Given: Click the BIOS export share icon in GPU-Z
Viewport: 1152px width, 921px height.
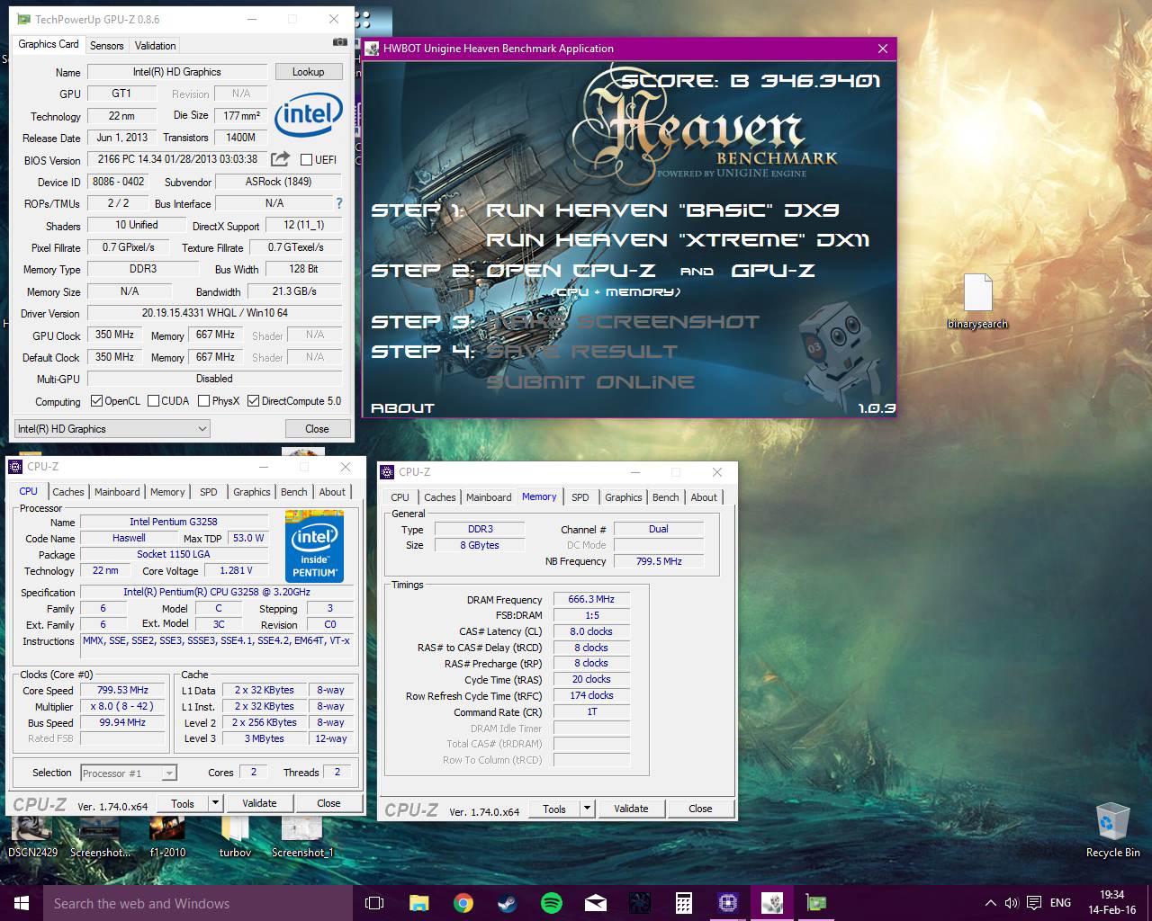Looking at the screenshot, I should click(x=280, y=159).
